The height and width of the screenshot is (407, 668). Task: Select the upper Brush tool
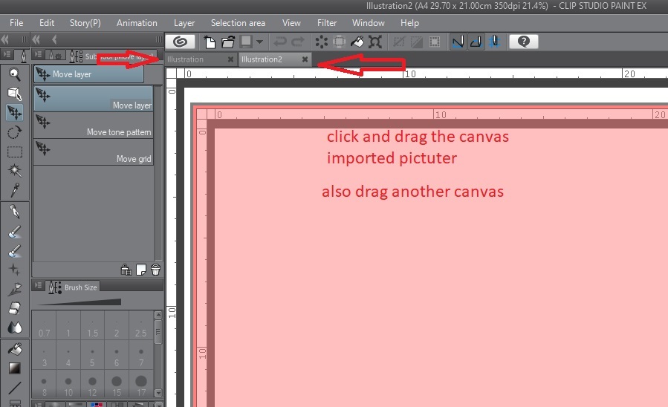(x=14, y=232)
